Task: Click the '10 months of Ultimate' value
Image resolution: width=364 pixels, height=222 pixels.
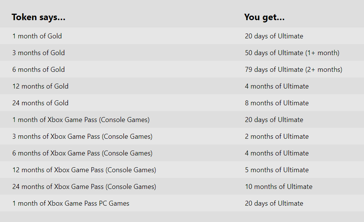Action: 279,187
